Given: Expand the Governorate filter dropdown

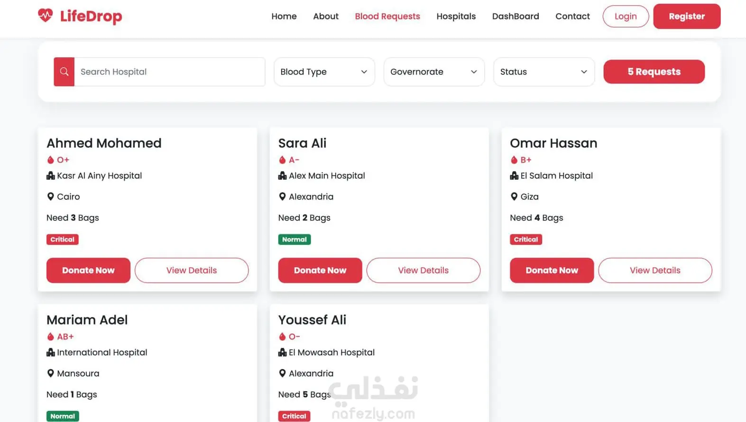Looking at the screenshot, I should [434, 72].
